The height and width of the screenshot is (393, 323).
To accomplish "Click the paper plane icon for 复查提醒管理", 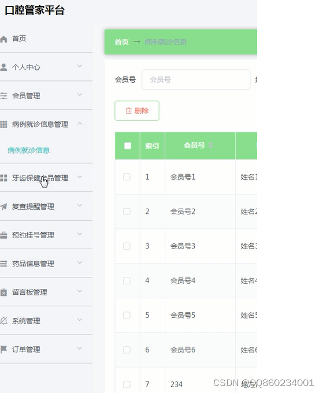I will pyautogui.click(x=3, y=207).
